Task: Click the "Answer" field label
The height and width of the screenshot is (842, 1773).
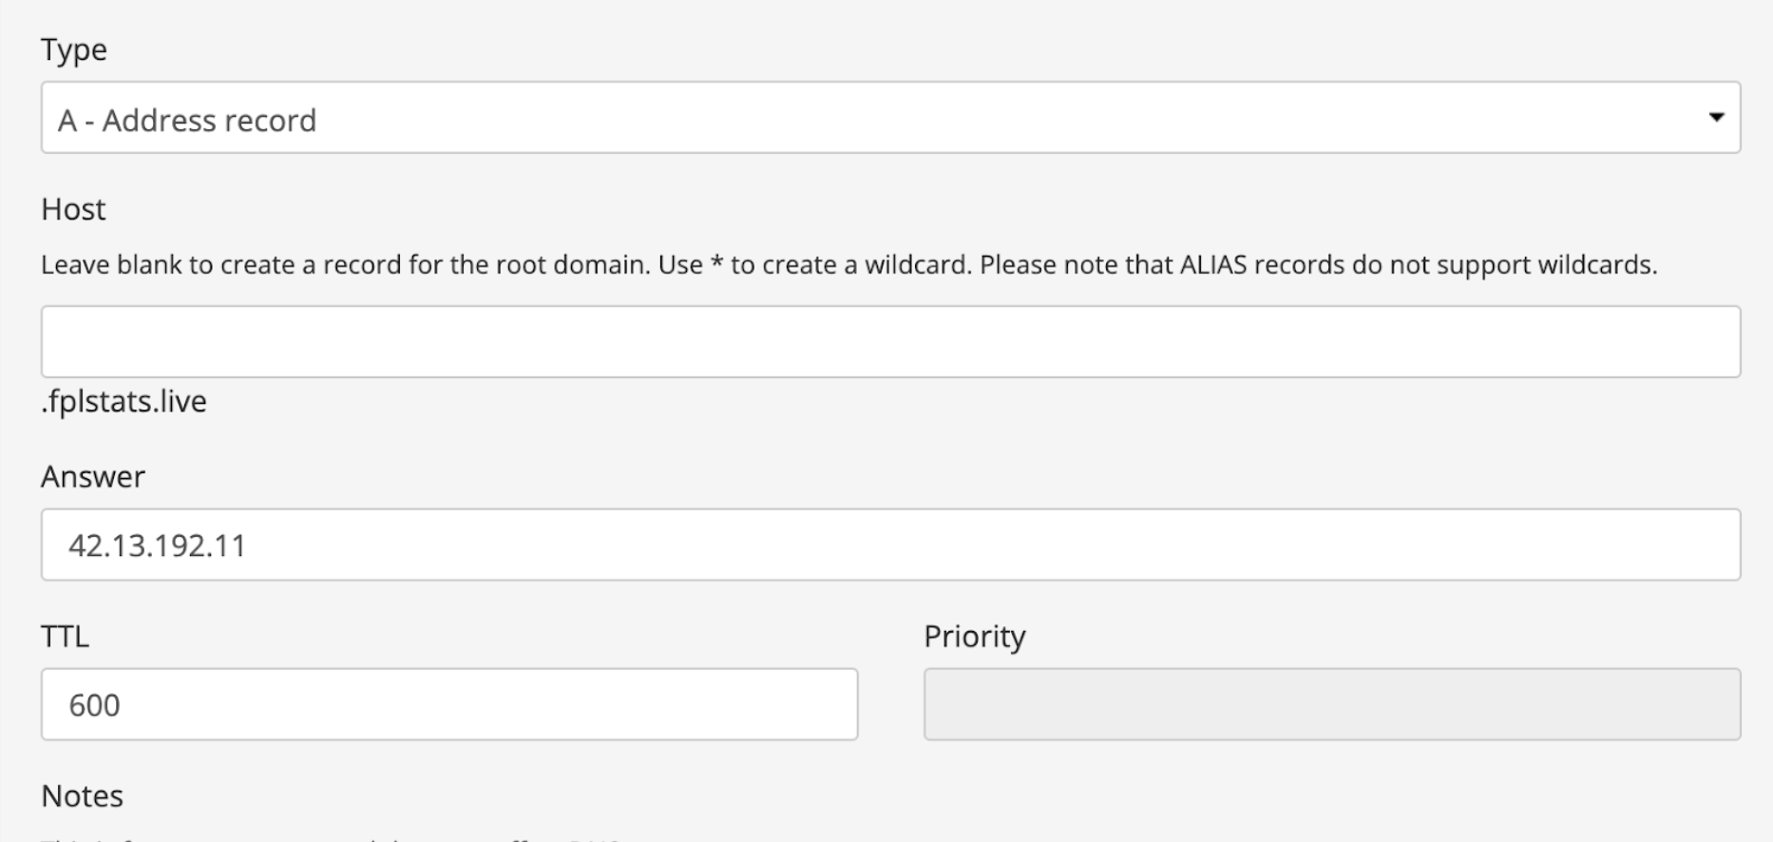Action: coord(93,476)
